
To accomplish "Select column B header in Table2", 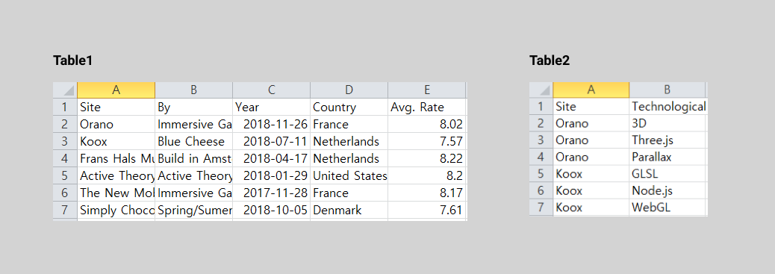I will [667, 90].
